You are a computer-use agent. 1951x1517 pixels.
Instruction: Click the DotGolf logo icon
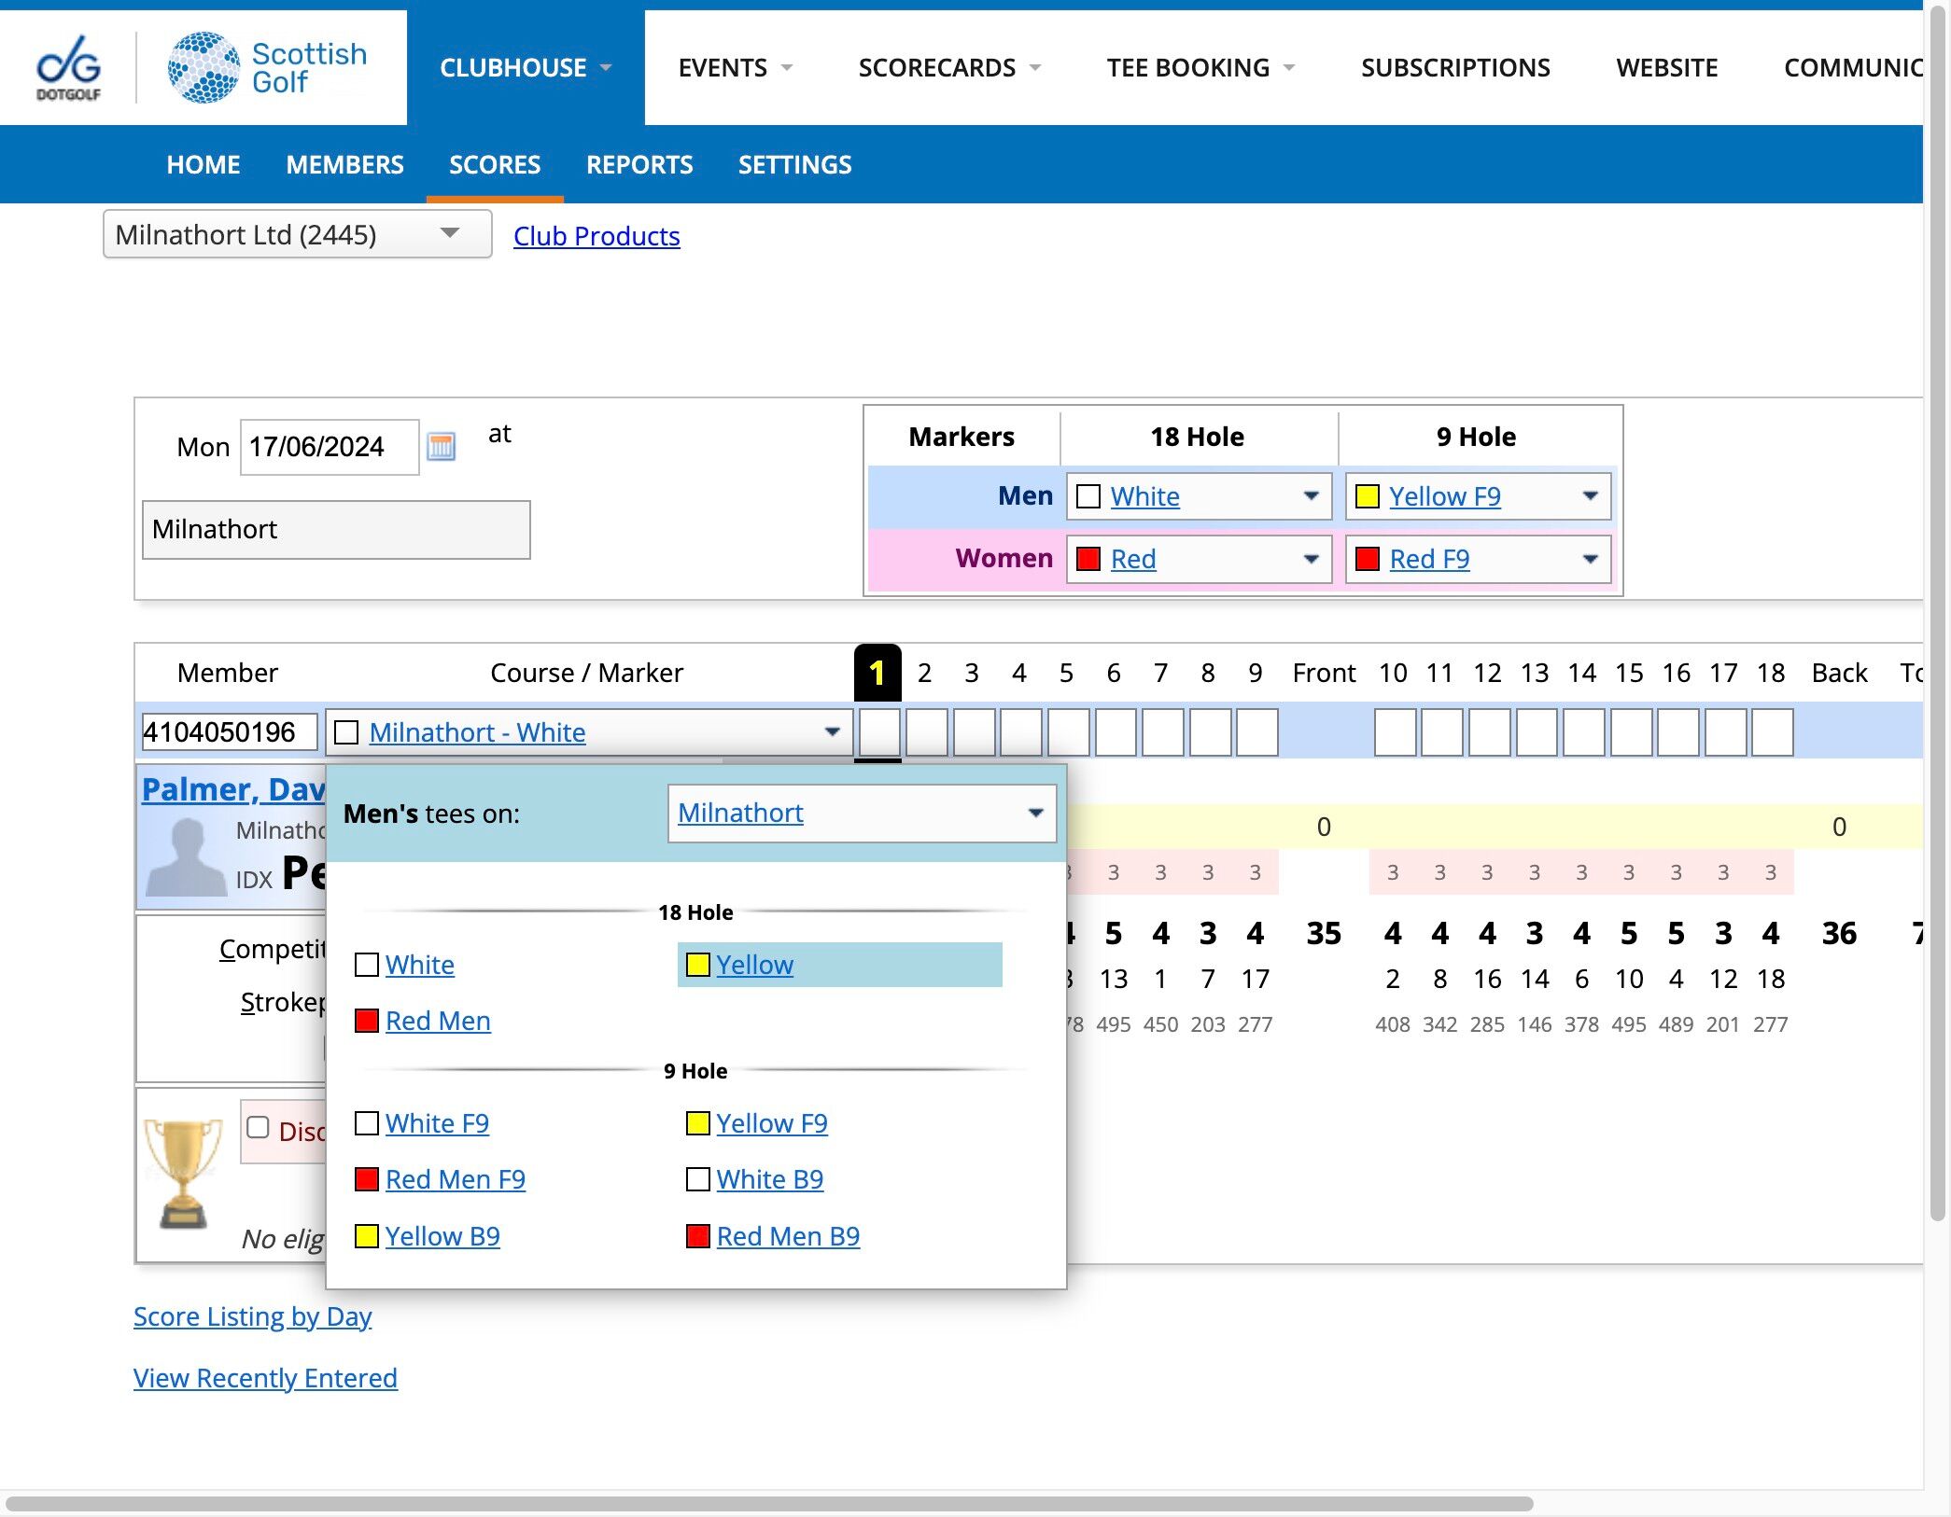(x=68, y=67)
